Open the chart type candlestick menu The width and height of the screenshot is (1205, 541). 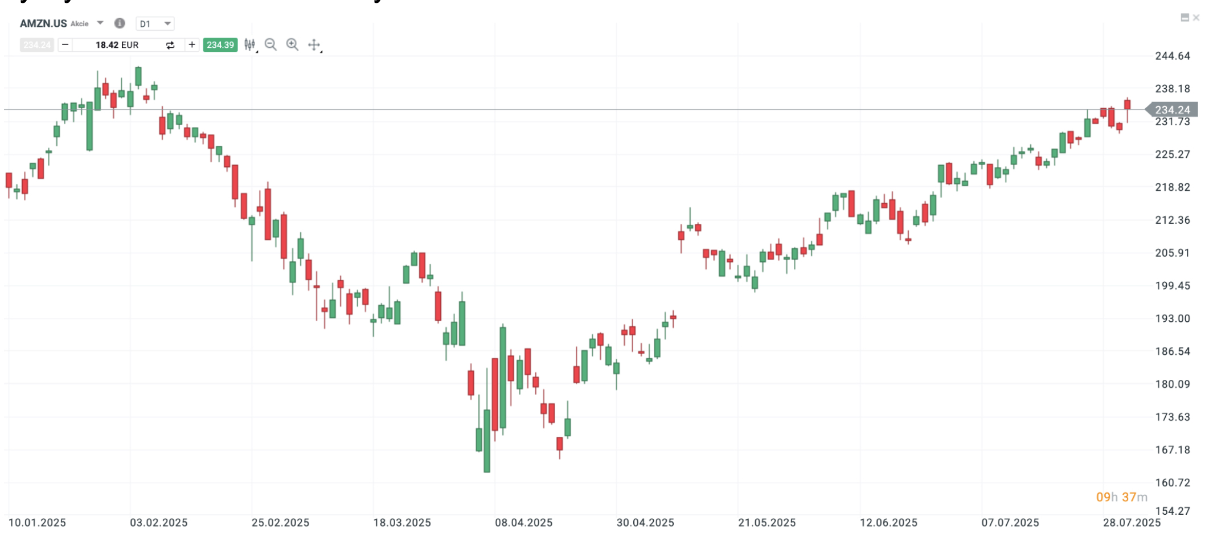tap(249, 45)
